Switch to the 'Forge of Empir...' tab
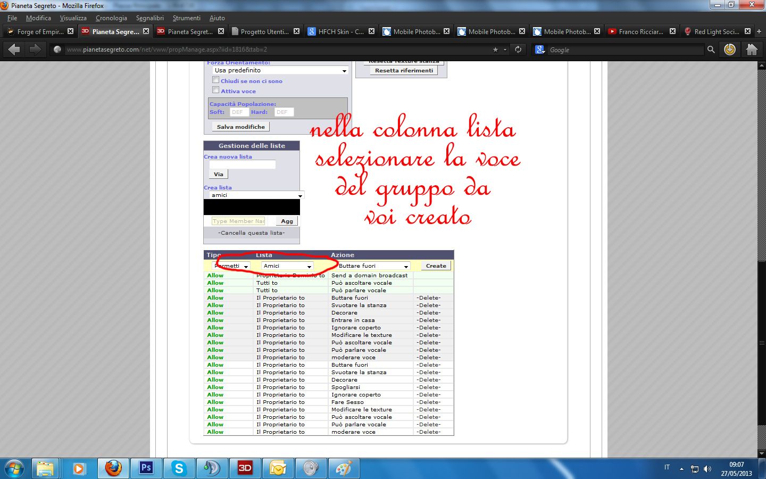The image size is (766, 479). pyautogui.click(x=40, y=31)
